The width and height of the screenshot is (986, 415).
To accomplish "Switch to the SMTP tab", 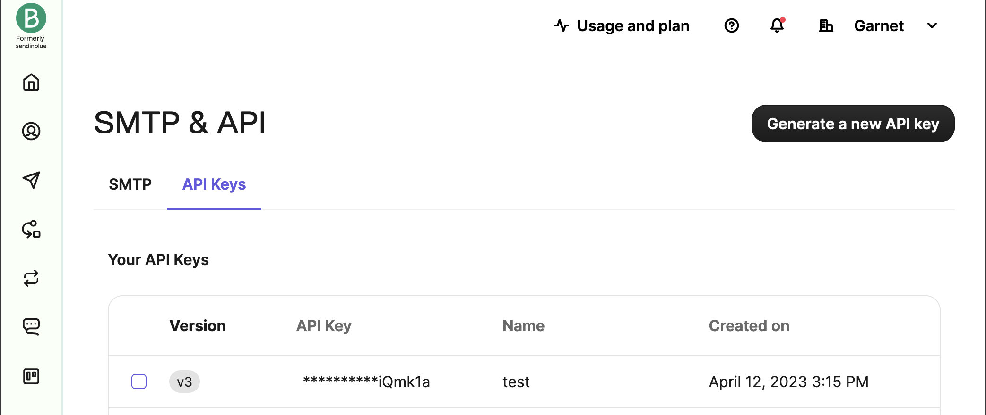I will 130,184.
